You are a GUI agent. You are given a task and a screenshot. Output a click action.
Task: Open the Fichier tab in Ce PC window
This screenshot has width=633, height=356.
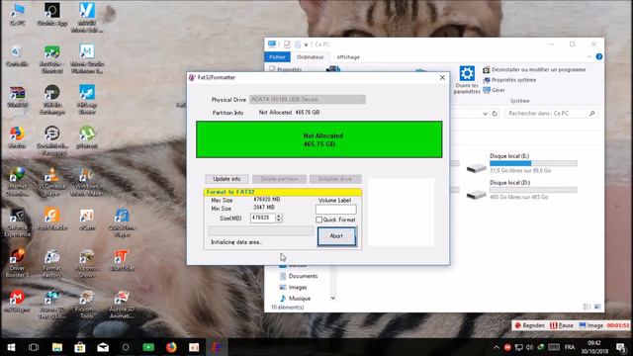coord(277,57)
